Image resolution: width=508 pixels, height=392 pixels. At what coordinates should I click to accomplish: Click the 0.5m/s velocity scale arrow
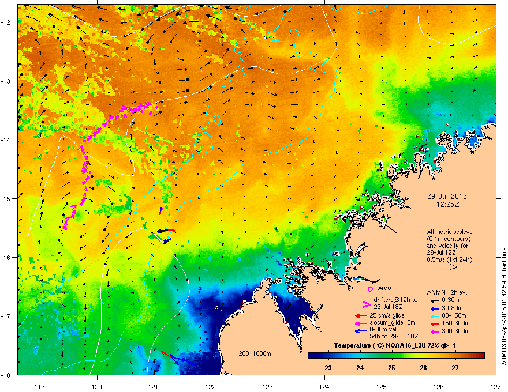click(x=446, y=267)
